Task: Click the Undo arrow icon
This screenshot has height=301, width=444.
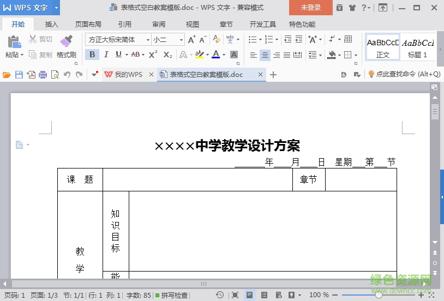Action: 67,75
